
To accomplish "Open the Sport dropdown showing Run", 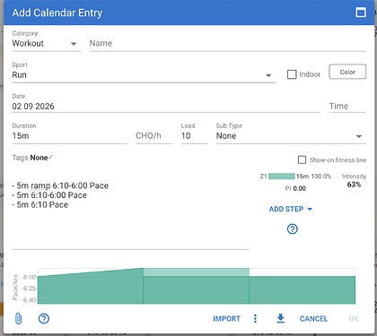I will pyautogui.click(x=144, y=75).
